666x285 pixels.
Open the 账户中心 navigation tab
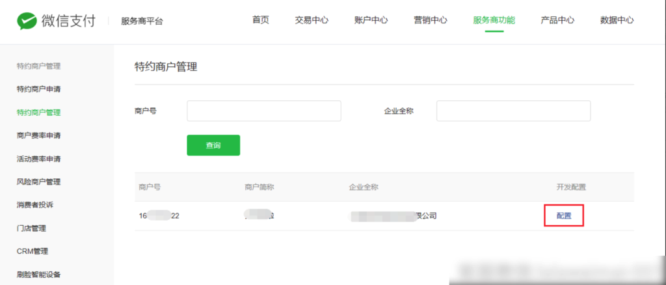tap(371, 20)
